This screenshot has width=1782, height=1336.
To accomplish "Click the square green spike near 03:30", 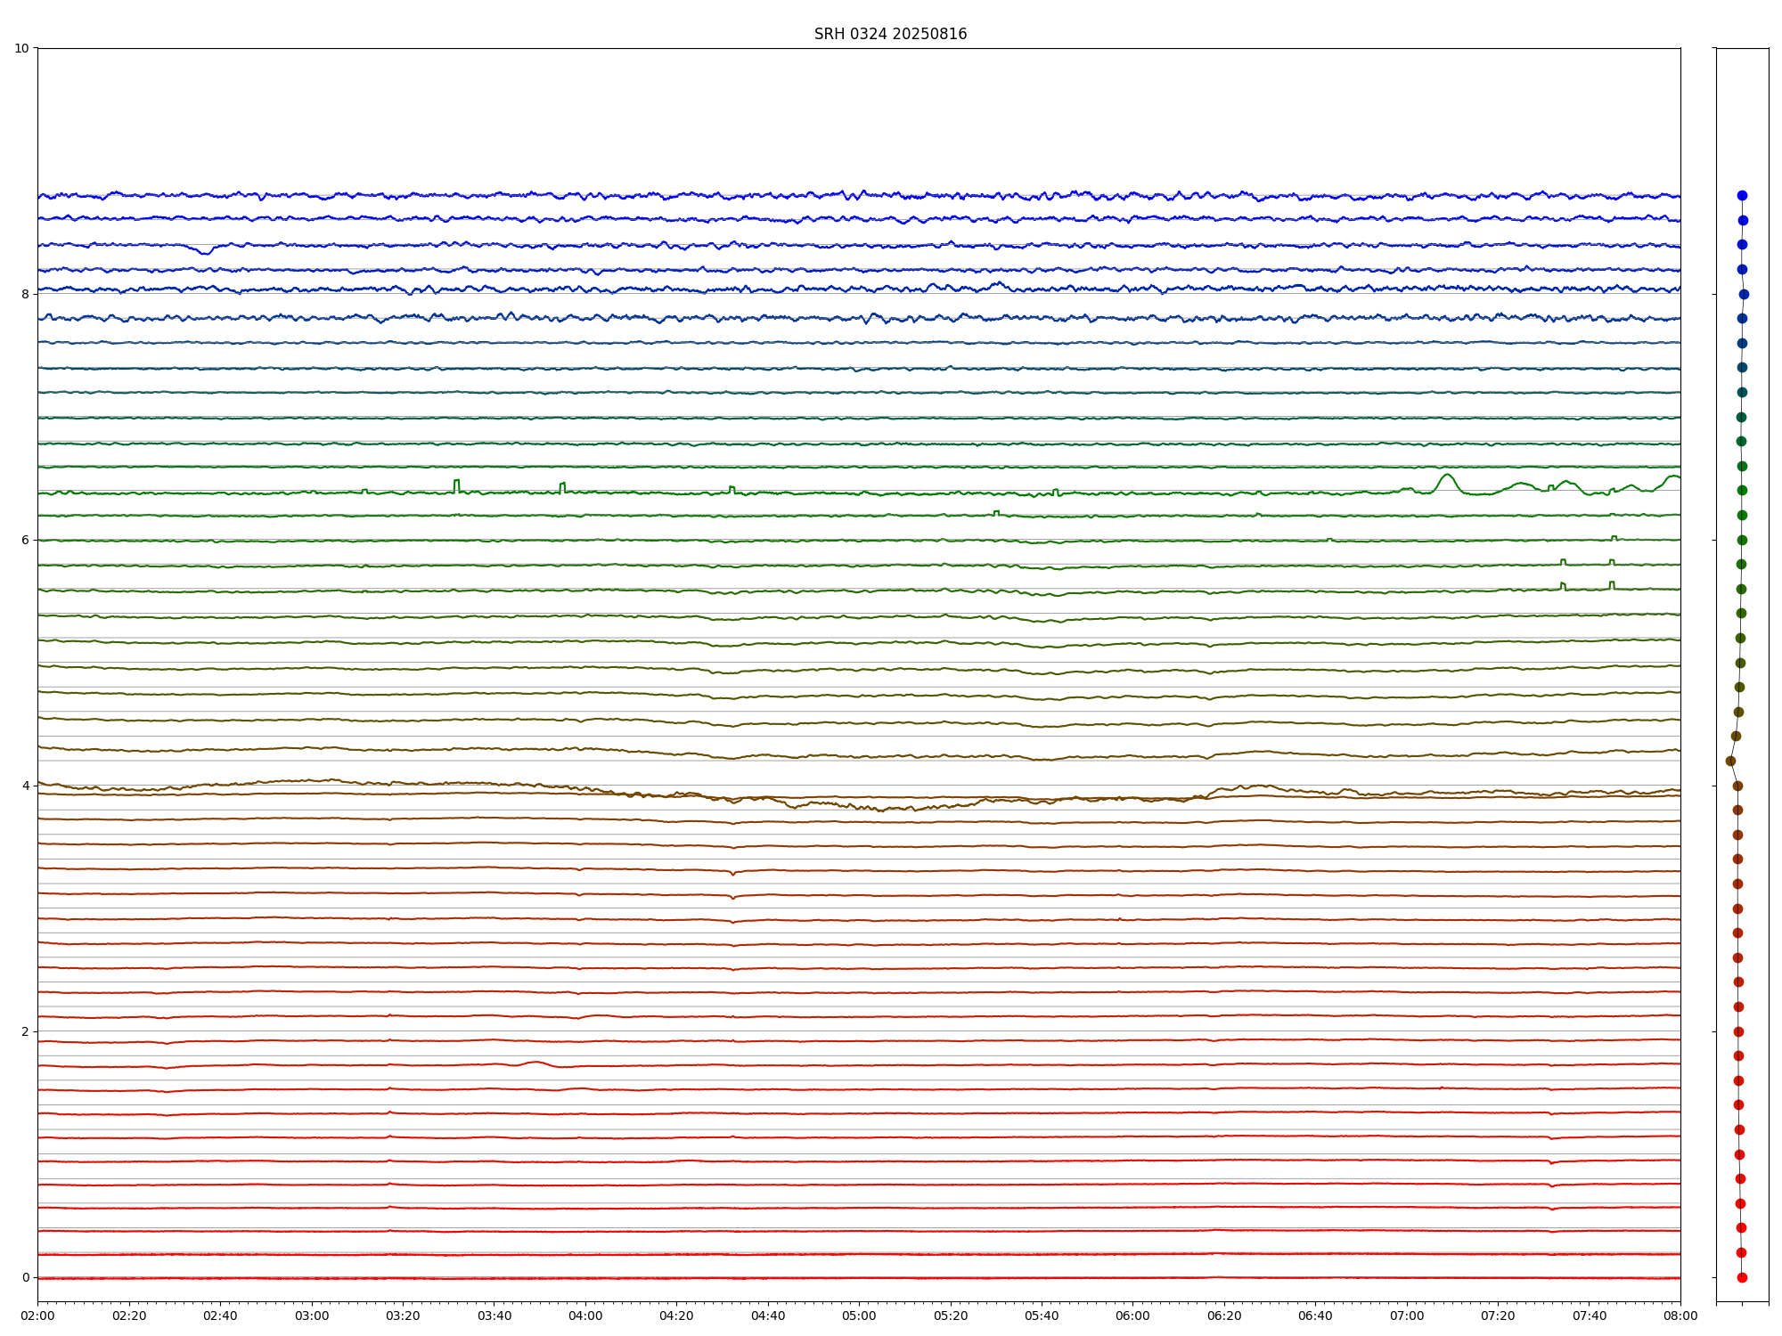I will [457, 482].
